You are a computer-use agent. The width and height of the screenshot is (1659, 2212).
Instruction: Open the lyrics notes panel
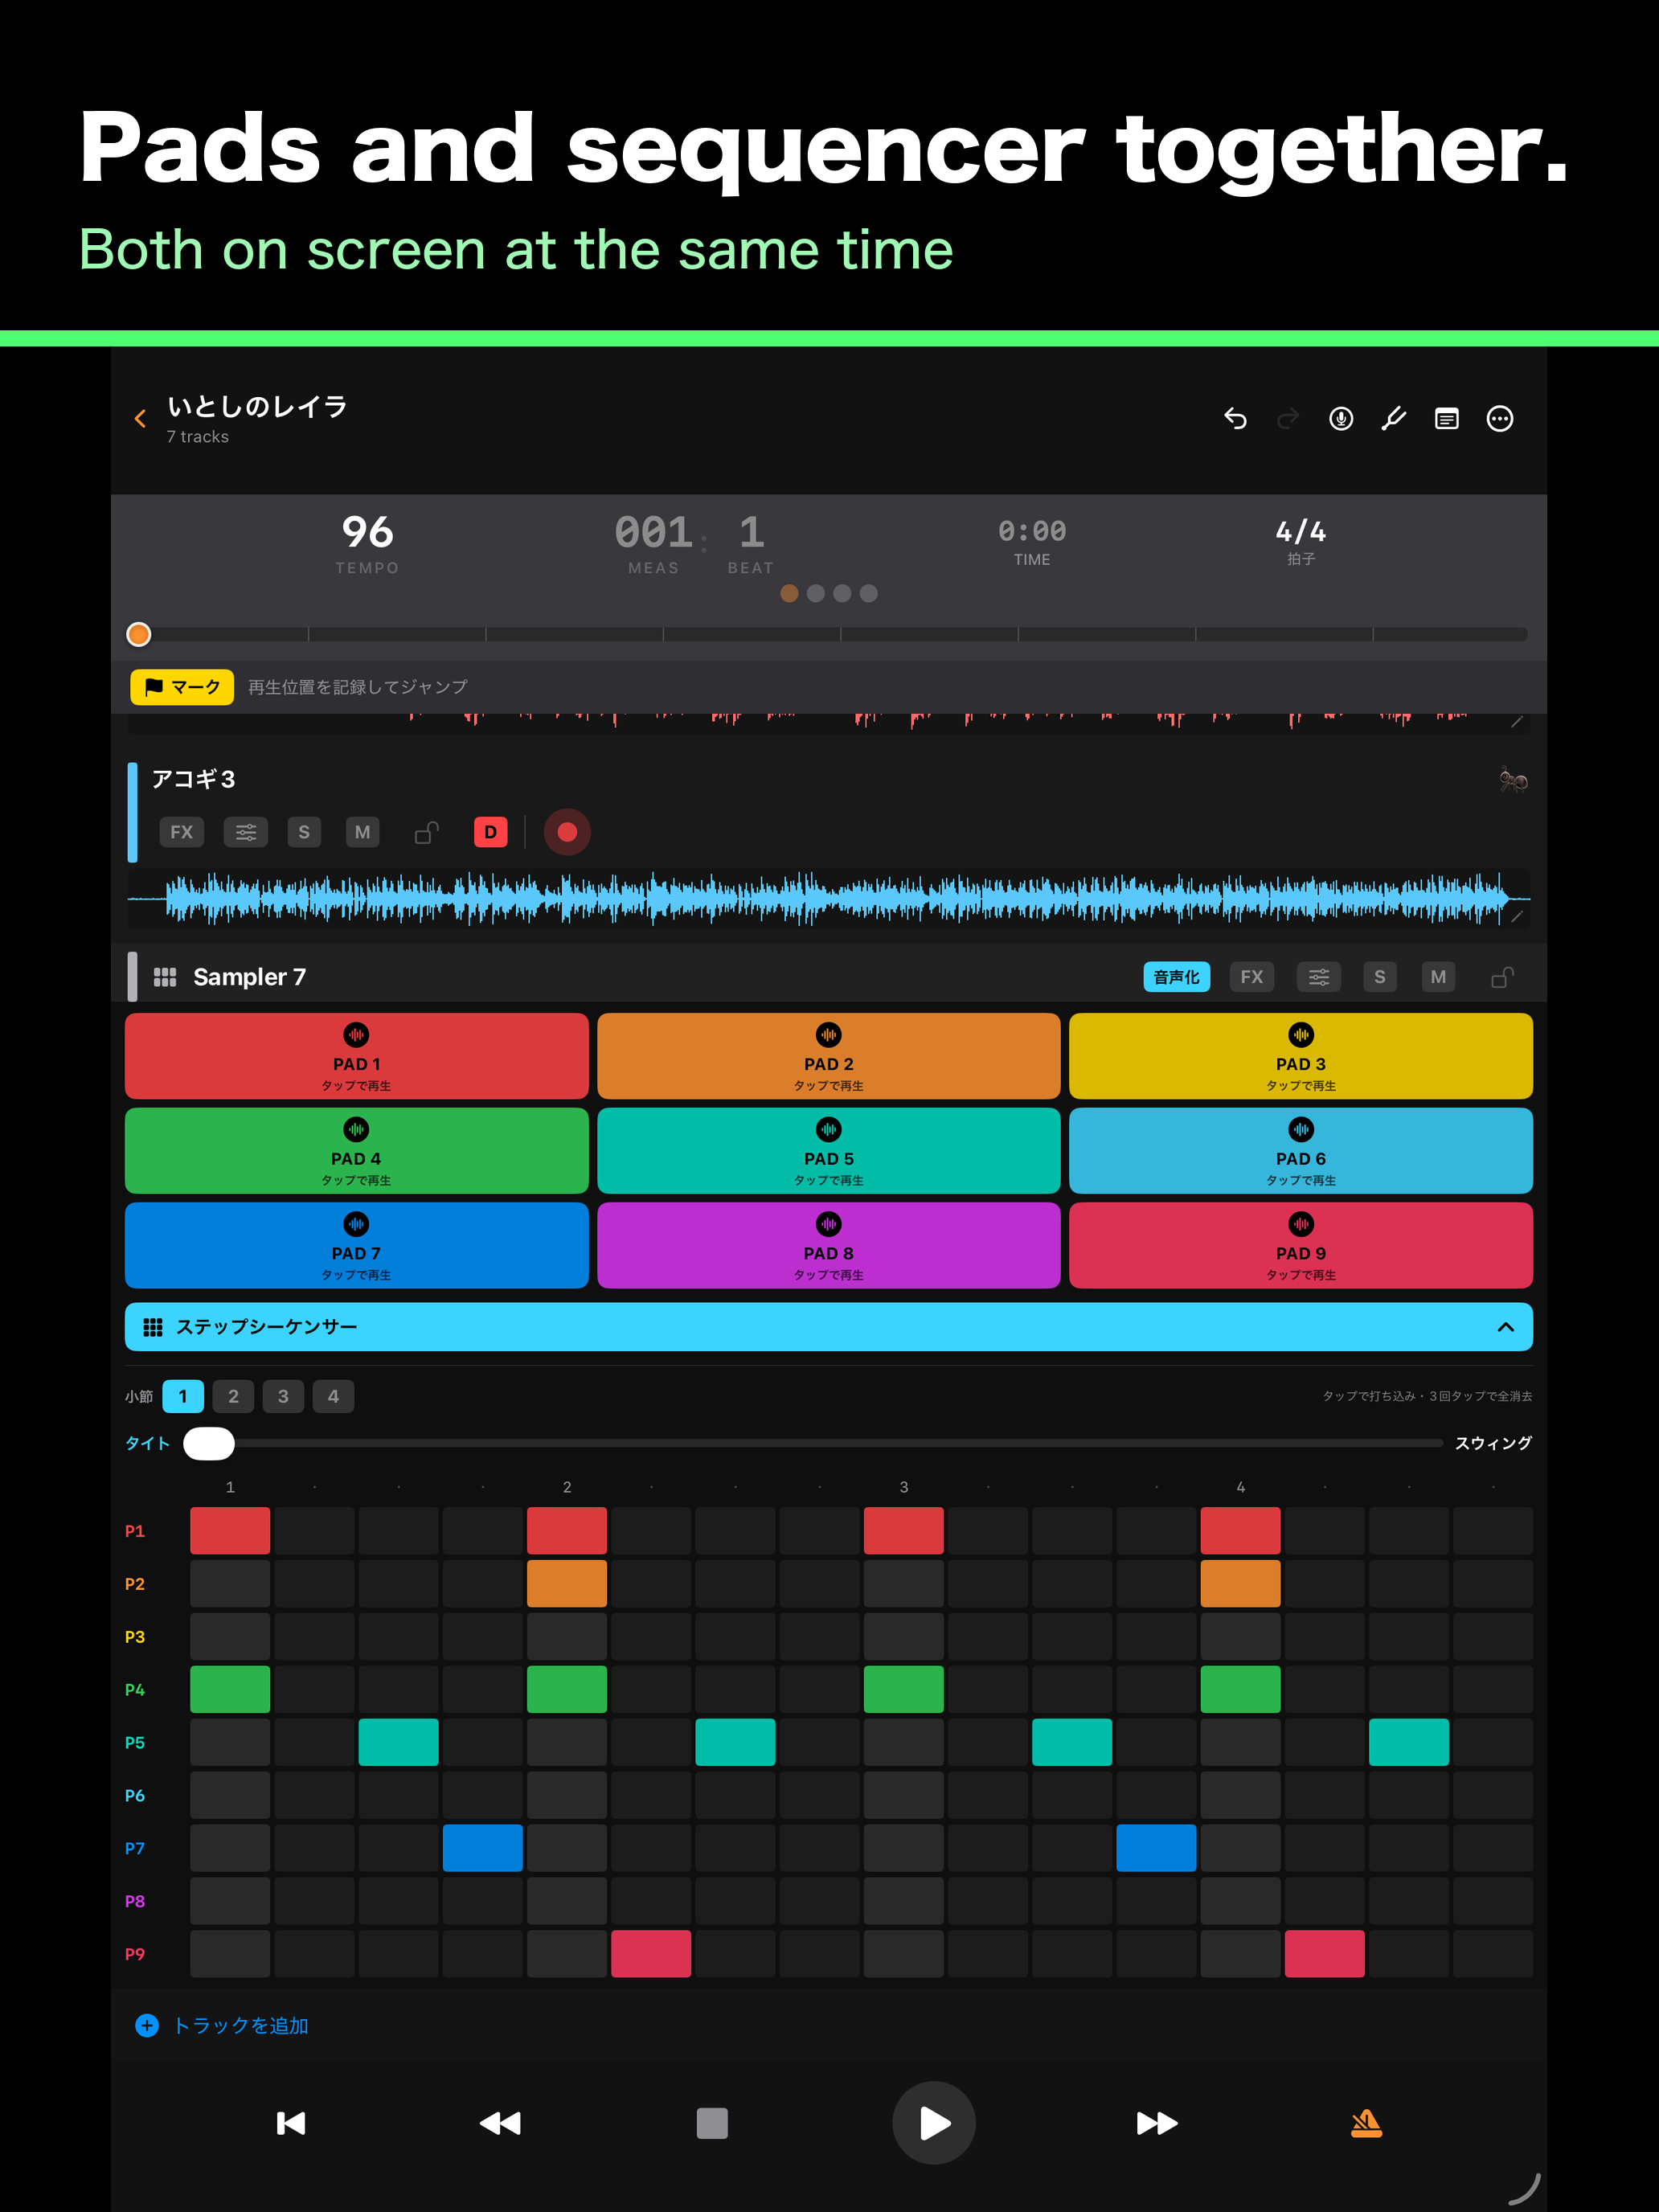1447,418
